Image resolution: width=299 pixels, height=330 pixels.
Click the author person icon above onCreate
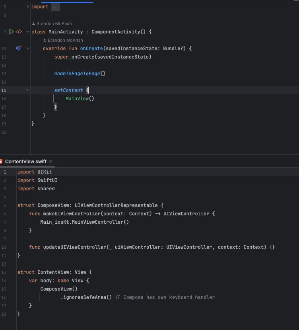(45, 40)
